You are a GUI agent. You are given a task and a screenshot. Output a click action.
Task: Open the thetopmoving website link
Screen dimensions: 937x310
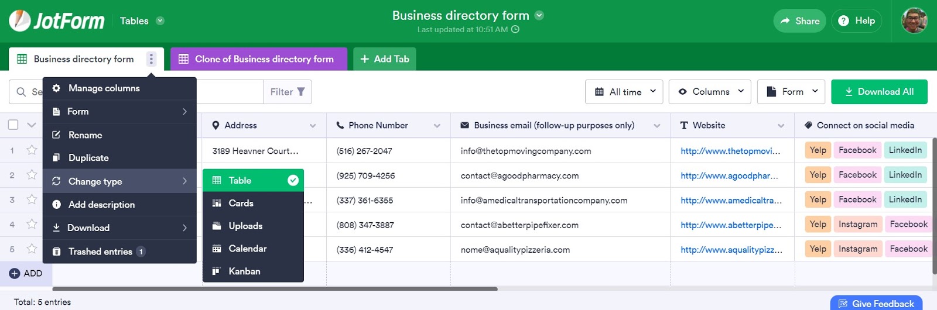730,151
